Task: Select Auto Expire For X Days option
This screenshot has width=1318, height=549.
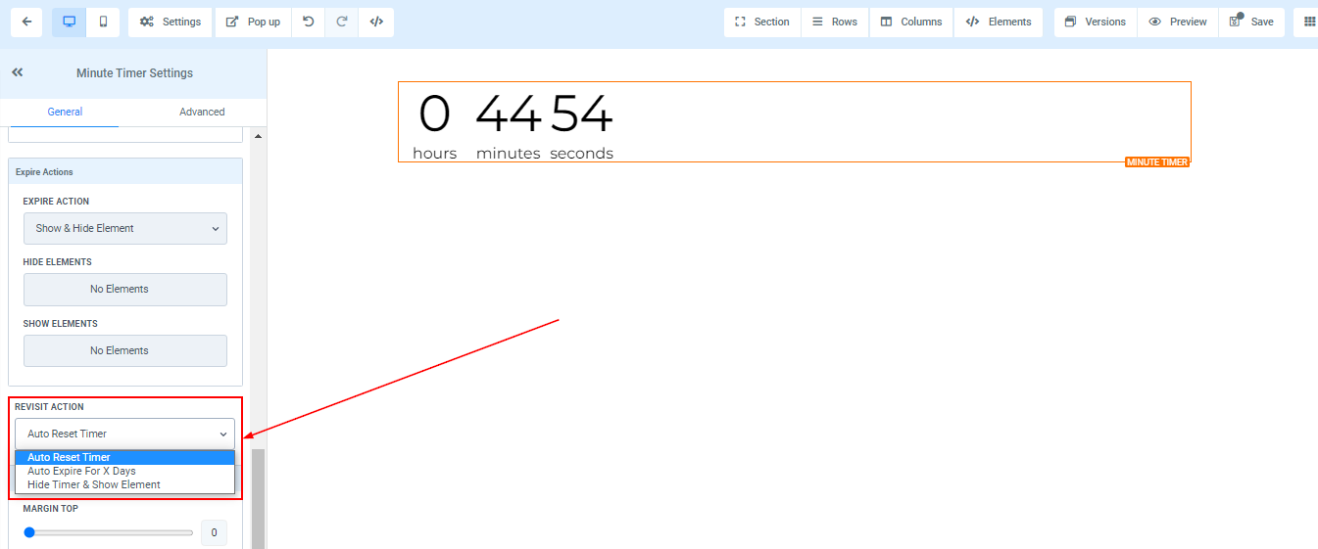Action: (x=81, y=471)
